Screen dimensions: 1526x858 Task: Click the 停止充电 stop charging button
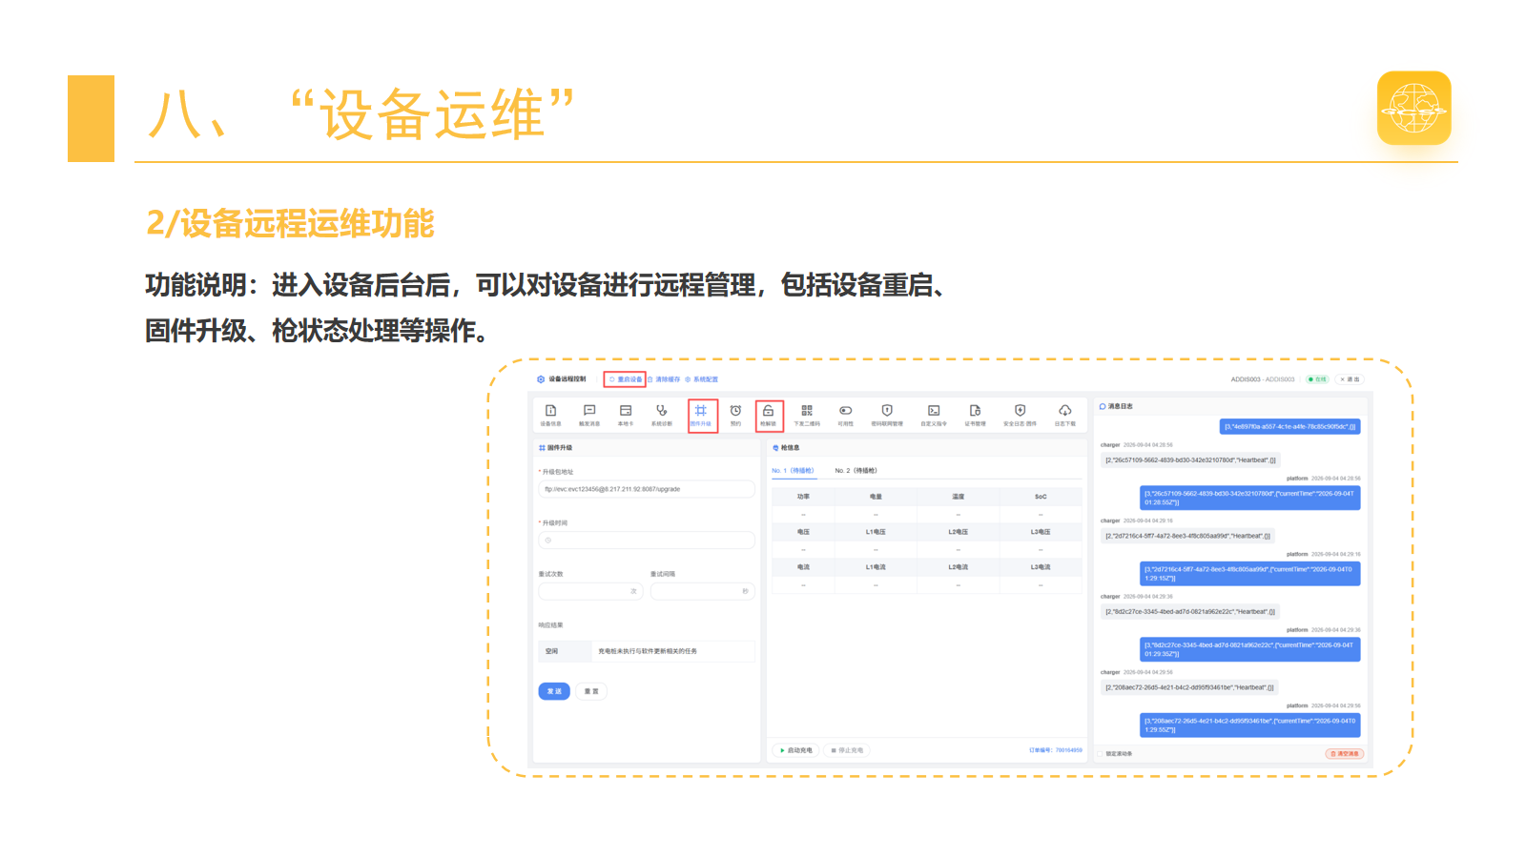pyautogui.click(x=847, y=750)
